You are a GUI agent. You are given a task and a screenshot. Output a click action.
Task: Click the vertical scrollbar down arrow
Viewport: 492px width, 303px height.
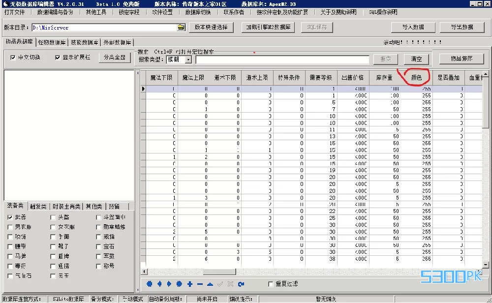point(486,265)
